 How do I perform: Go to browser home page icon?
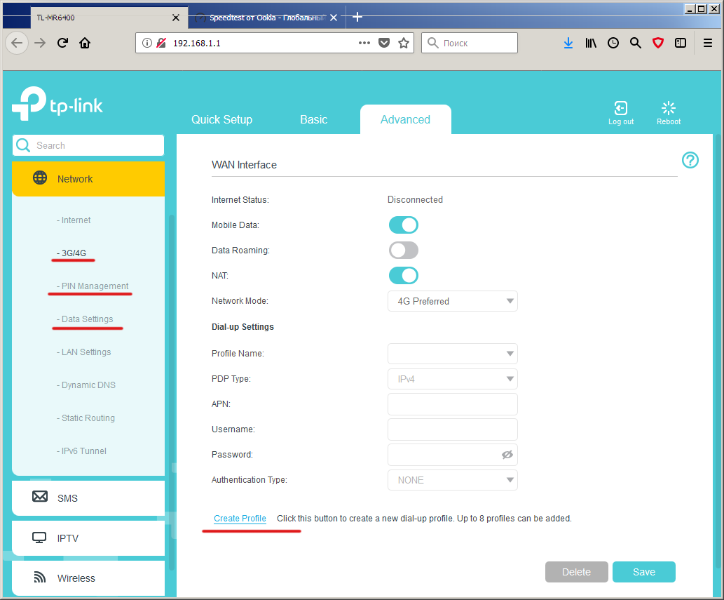click(x=85, y=43)
